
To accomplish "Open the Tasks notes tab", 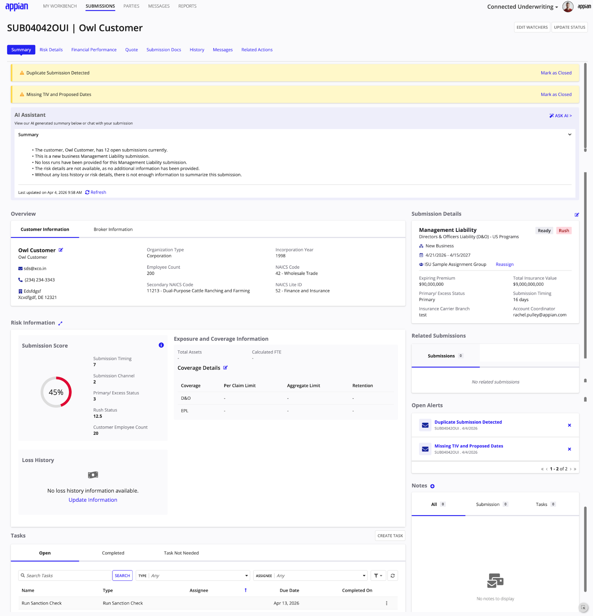I will point(545,504).
